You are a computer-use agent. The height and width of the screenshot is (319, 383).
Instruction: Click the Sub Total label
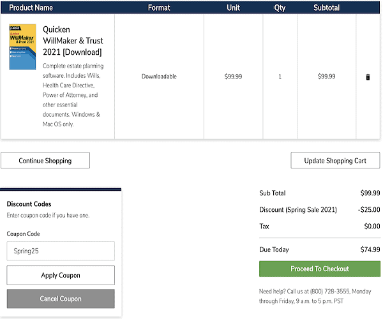273,193
